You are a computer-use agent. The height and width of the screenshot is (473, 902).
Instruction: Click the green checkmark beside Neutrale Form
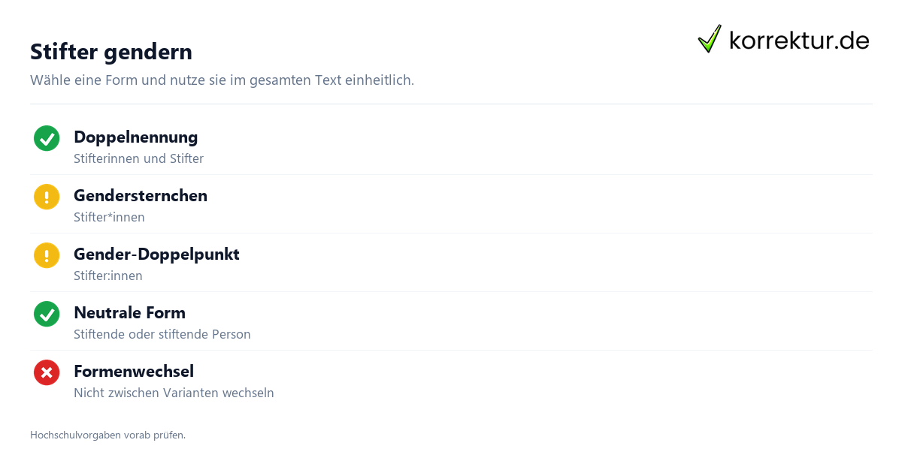point(47,314)
